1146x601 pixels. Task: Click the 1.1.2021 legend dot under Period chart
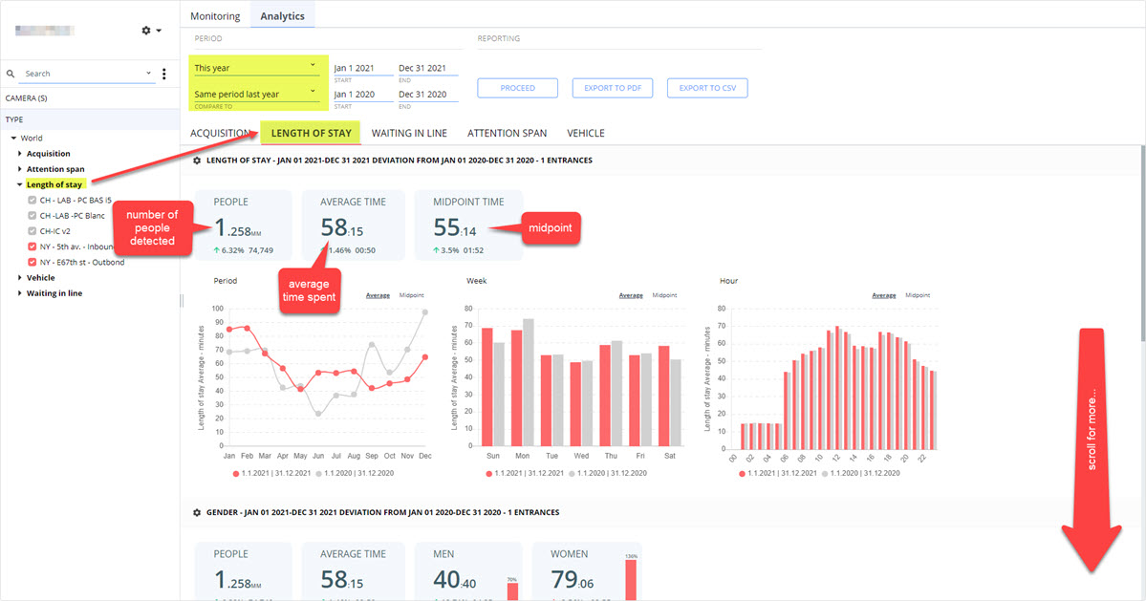pyautogui.click(x=236, y=473)
